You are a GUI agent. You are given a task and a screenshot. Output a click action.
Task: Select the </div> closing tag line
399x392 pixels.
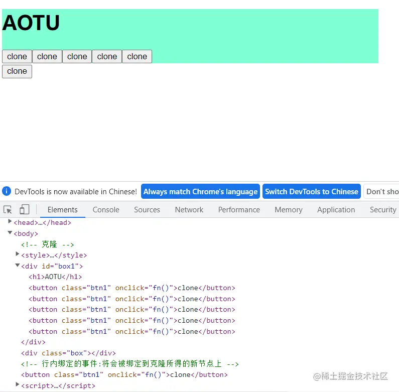point(33,342)
